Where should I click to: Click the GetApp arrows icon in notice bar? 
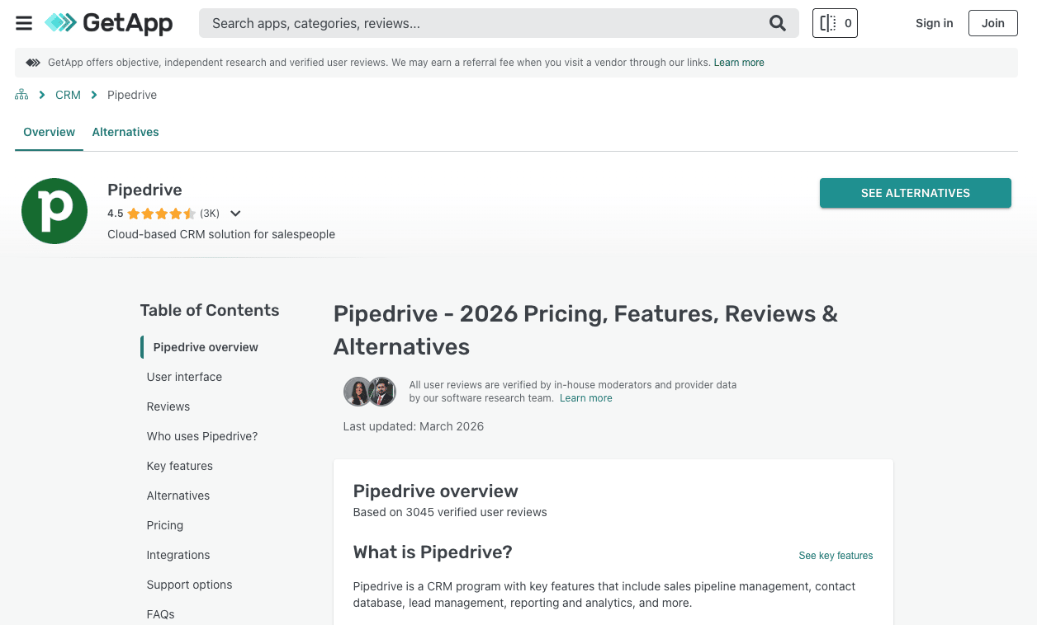[x=33, y=63]
